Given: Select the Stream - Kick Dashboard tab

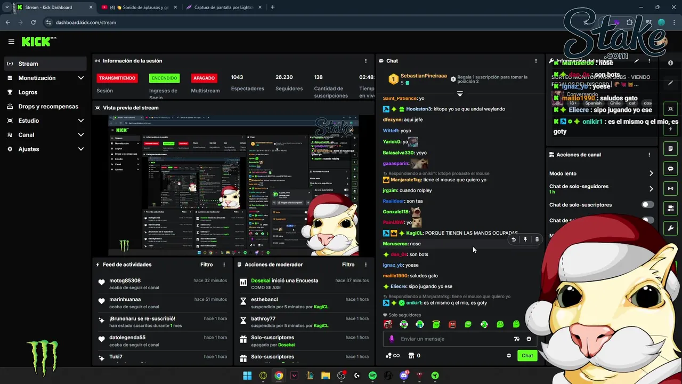Looking at the screenshot, I should (55, 7).
